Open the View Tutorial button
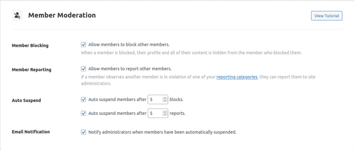Image resolution: width=354 pixels, height=150 pixels. 327,16
